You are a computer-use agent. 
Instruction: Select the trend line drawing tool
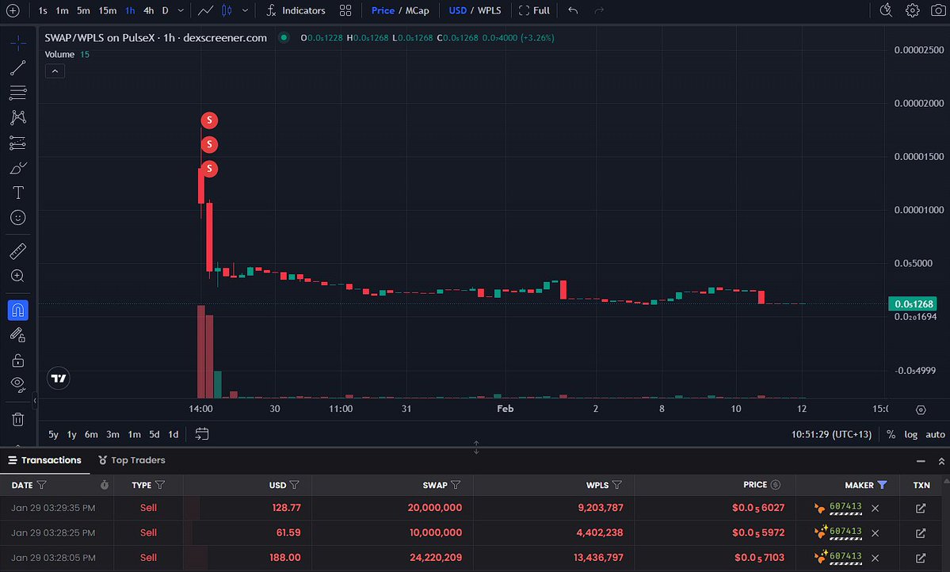point(17,68)
